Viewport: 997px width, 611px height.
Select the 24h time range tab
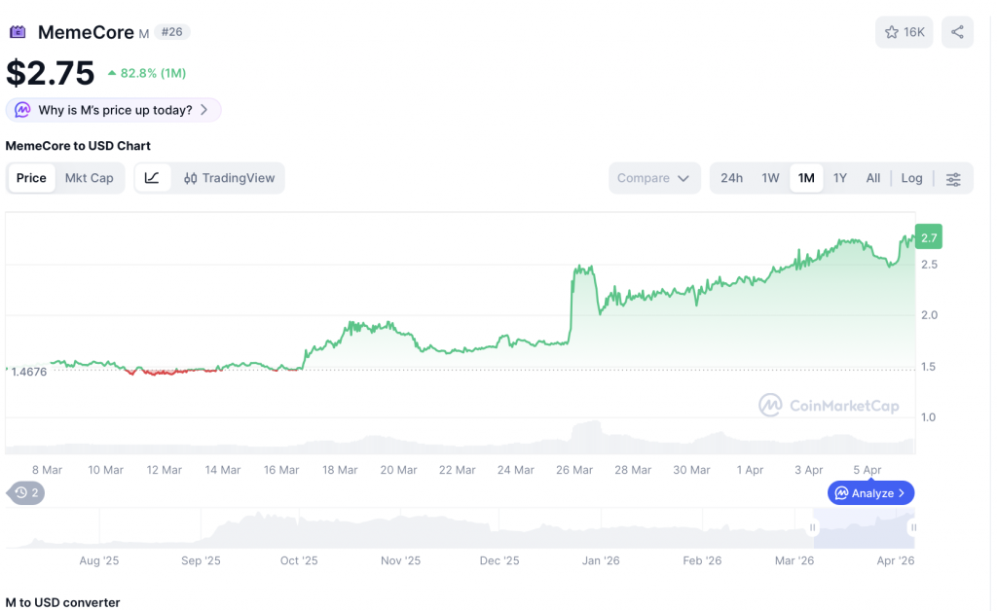(731, 178)
